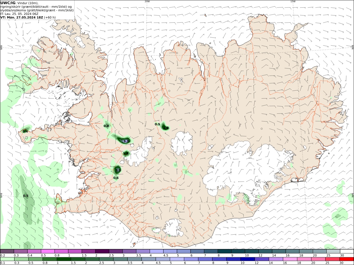Click the dark teal 8–9 snow swatch
Image resolution: width=354 pixels, height=265 pixels.
(x=224, y=251)
